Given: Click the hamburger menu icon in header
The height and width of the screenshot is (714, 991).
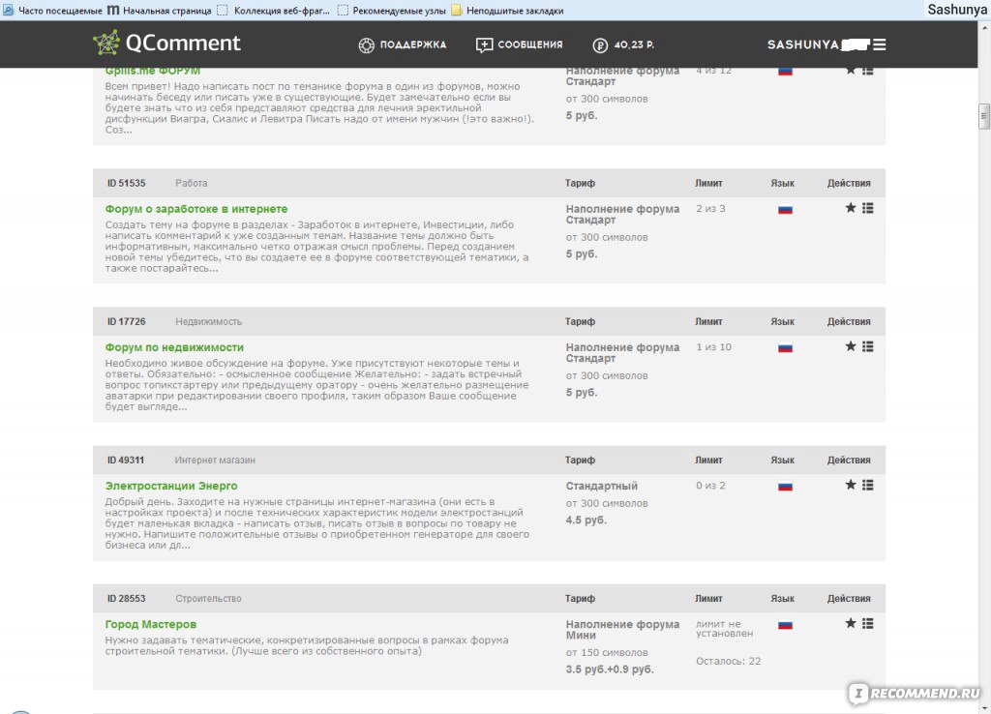Looking at the screenshot, I should pos(879,45).
